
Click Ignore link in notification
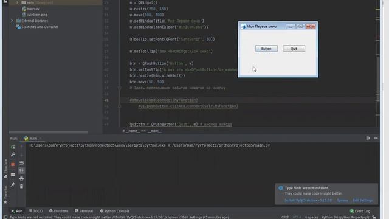click(342, 200)
